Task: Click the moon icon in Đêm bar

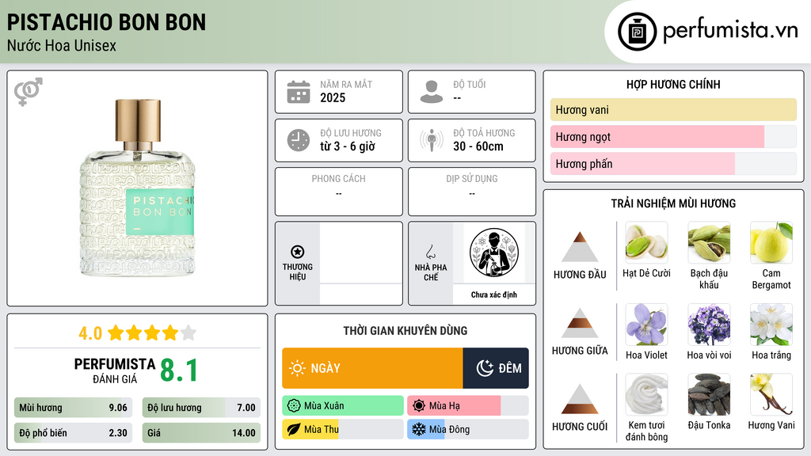Action: pyautogui.click(x=485, y=368)
